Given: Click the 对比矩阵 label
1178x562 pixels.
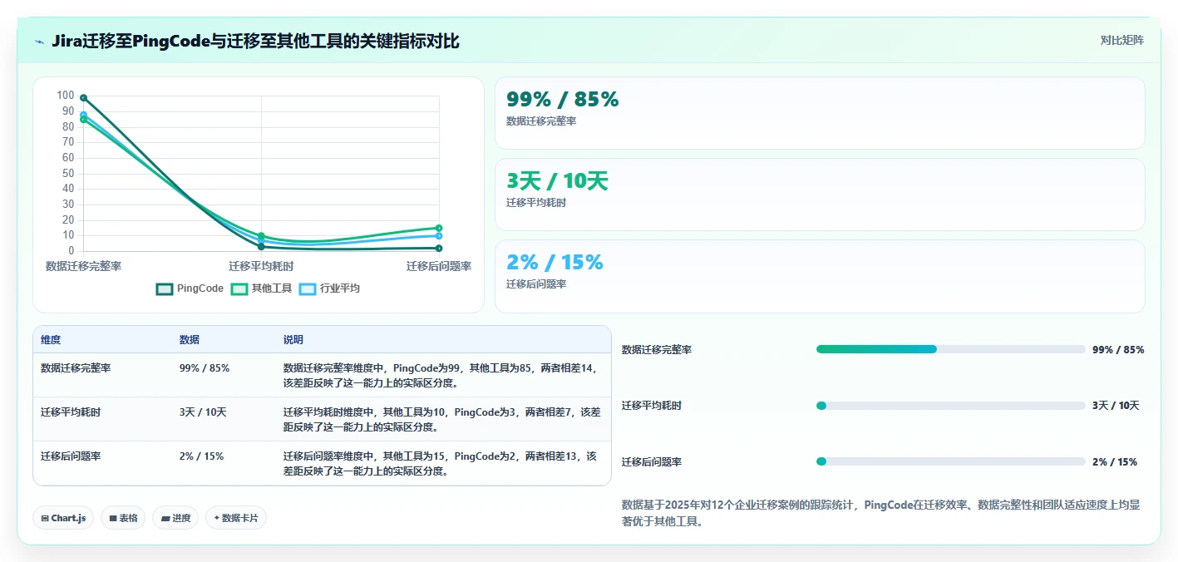Looking at the screenshot, I should (1121, 40).
